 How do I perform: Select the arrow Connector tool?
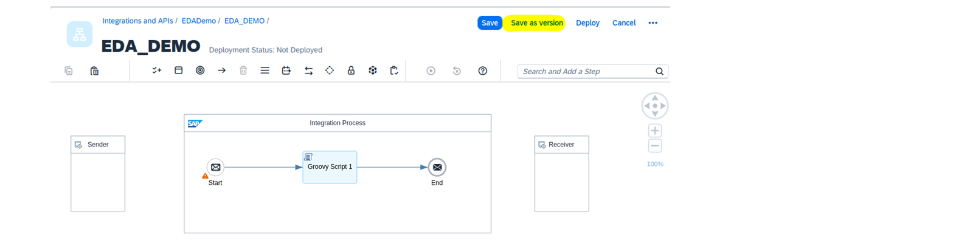(221, 70)
